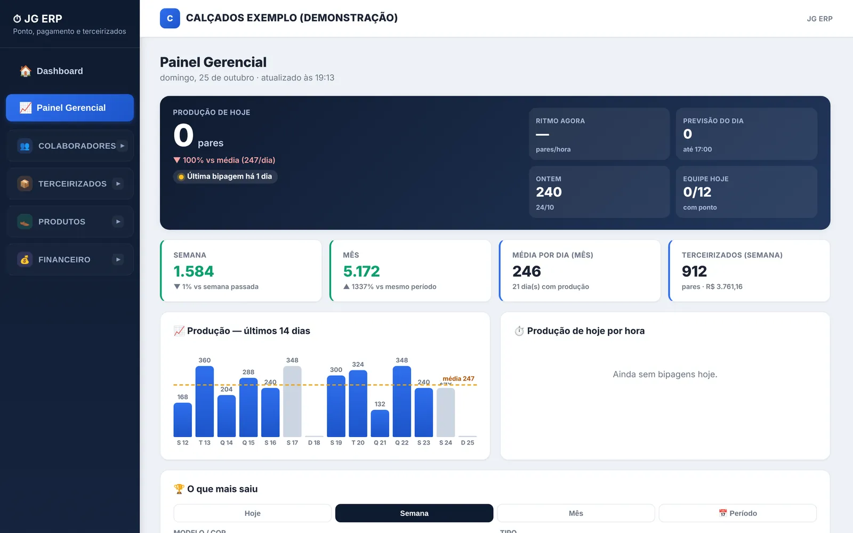The height and width of the screenshot is (533, 853).
Task: Click the clock icon in JG ERP logo
Action: [17, 19]
